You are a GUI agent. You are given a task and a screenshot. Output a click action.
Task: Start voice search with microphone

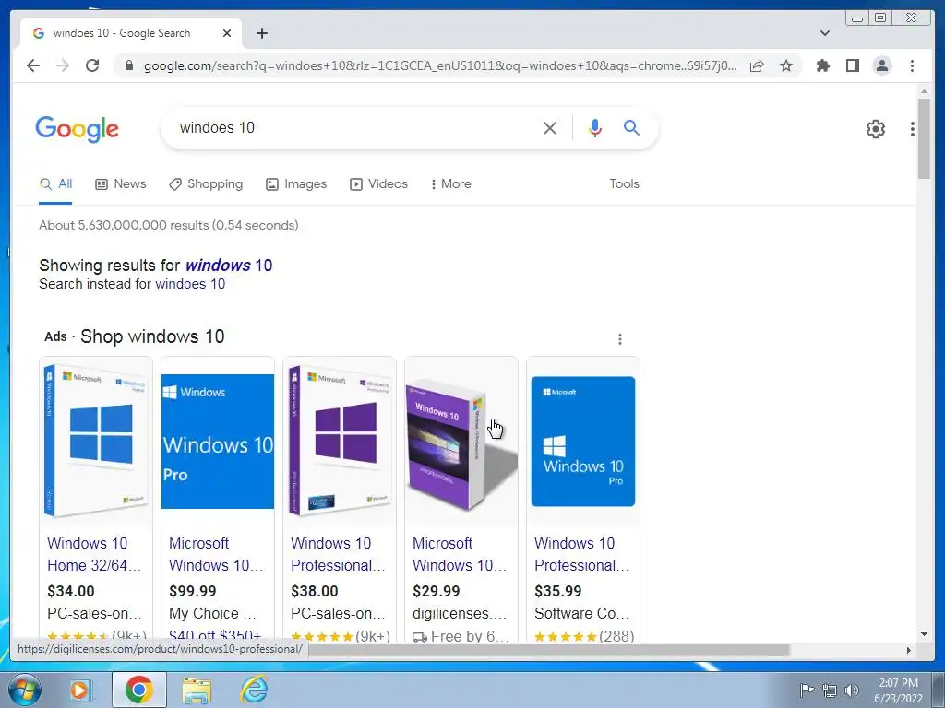pos(595,127)
